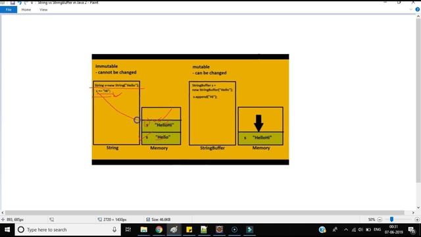Click the "immutable" label in the diagram
This screenshot has height=237, width=421.
click(107, 66)
